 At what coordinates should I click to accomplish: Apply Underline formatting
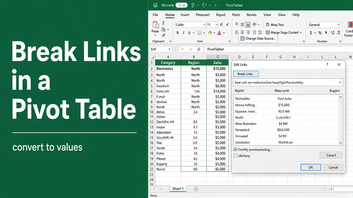[x=189, y=33]
